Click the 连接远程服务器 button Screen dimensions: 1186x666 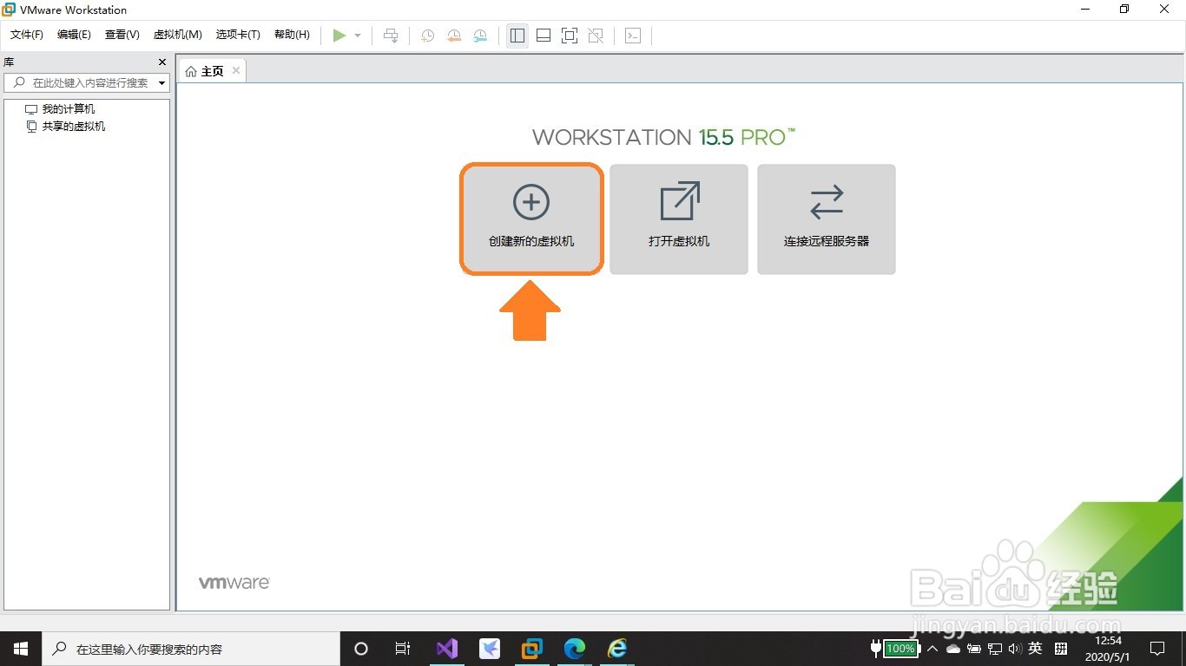pos(827,219)
